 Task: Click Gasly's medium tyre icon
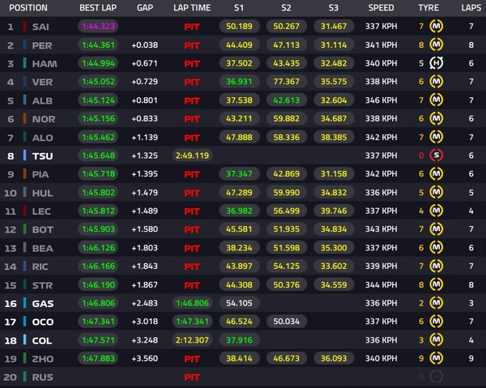437,302
